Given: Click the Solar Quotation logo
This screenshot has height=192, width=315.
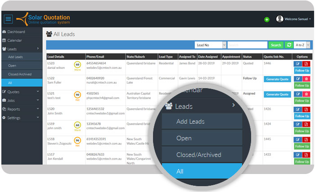Looking at the screenshot, I should (x=43, y=19).
